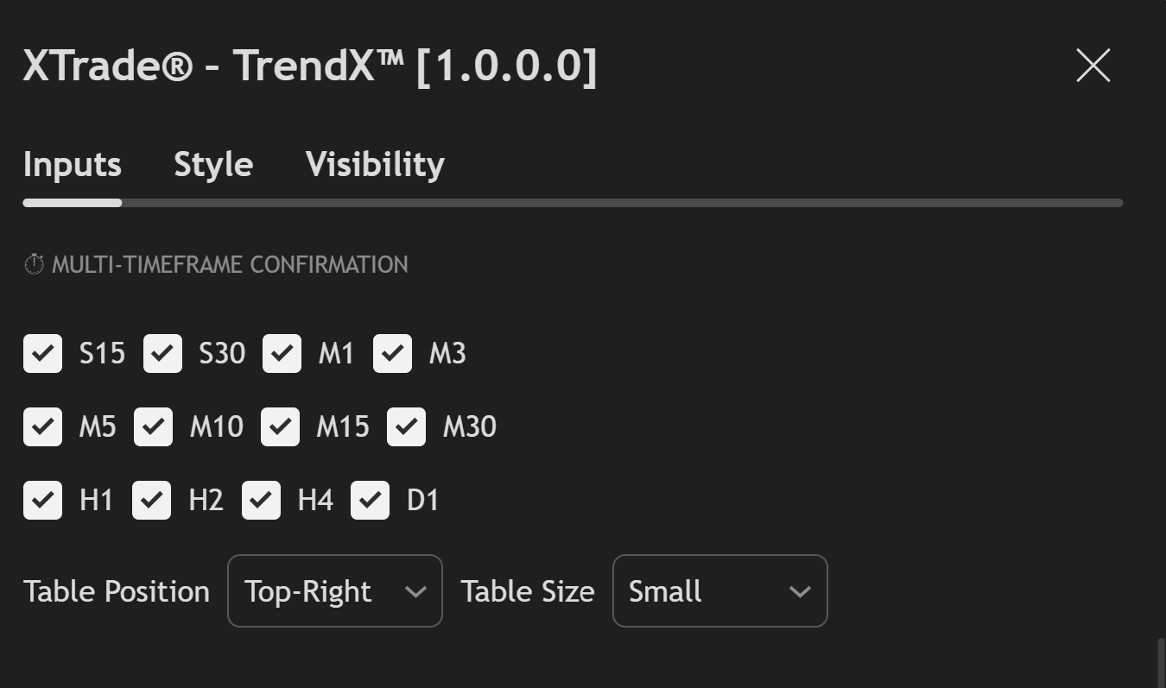Screen dimensions: 1166x688
Task: Disable the M15 timeframe
Action: point(280,426)
